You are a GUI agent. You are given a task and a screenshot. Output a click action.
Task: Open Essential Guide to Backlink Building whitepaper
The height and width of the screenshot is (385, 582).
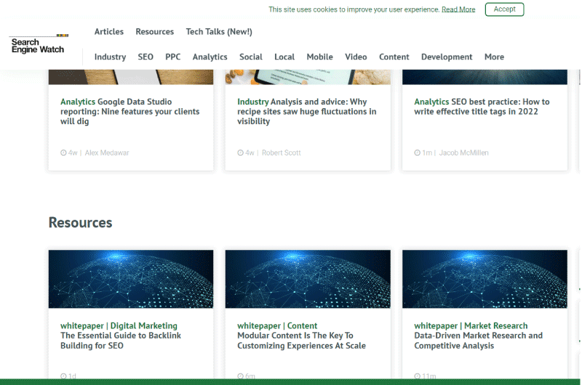(121, 341)
